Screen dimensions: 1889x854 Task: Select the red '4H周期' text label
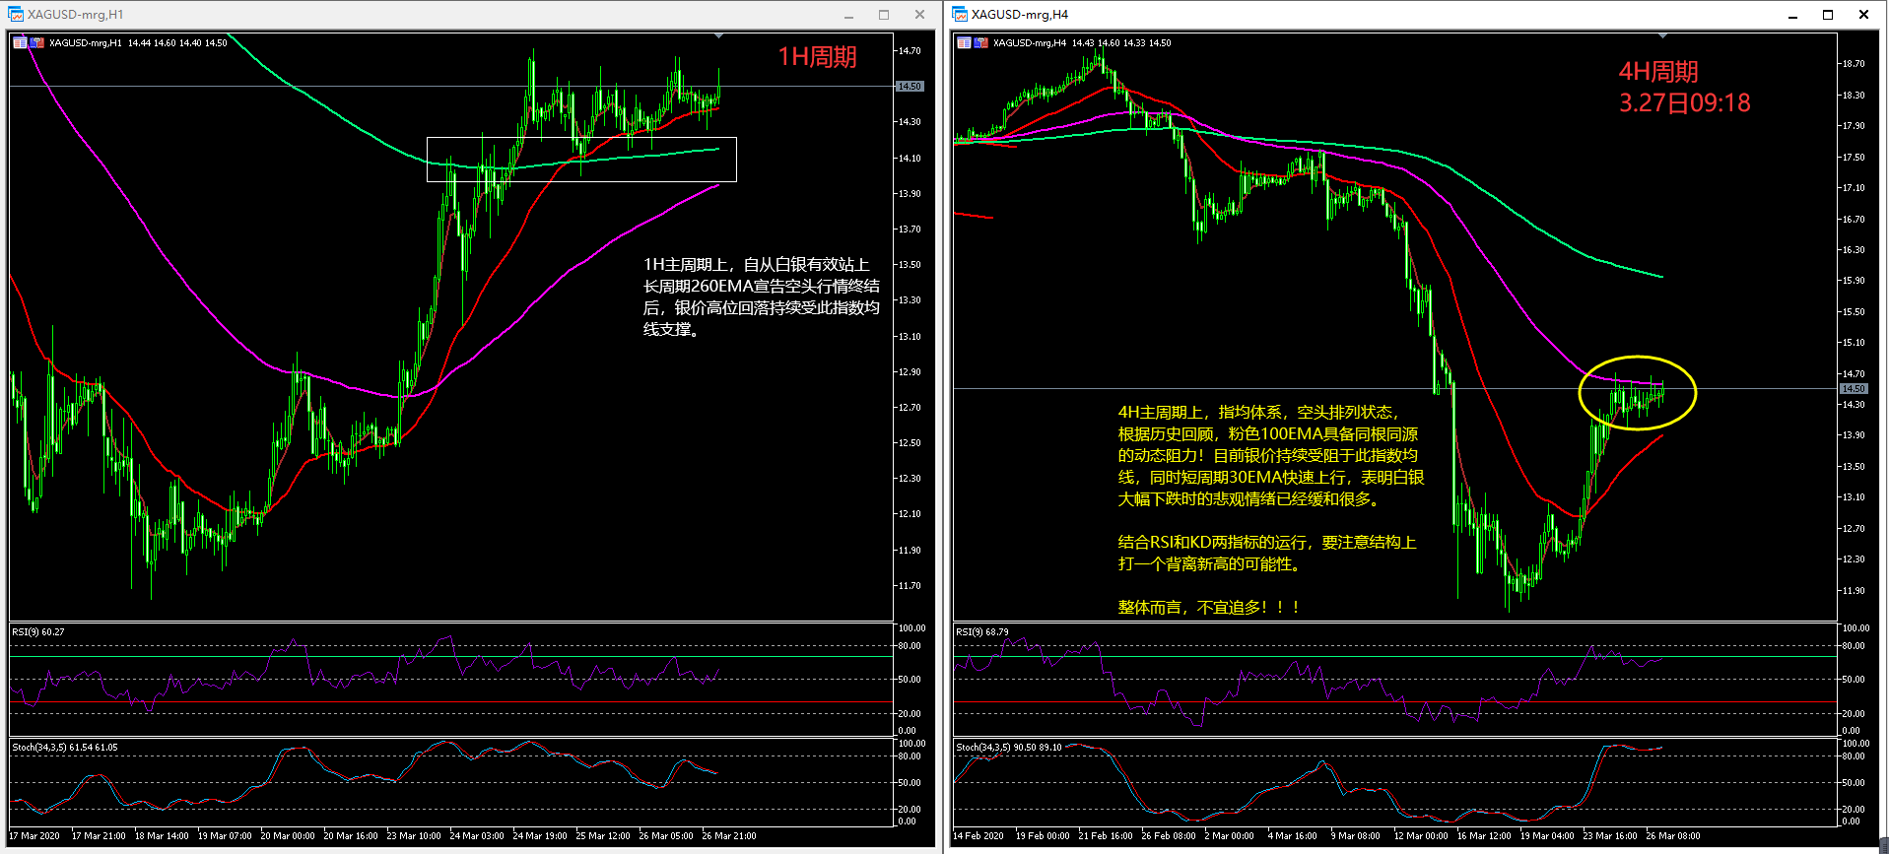coord(1658,72)
